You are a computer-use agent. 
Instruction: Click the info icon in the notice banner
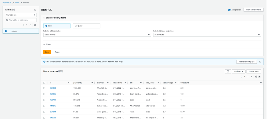44,62
